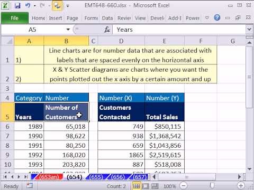Select column E header
The height and width of the screenshot is (190, 254).
(165, 41)
